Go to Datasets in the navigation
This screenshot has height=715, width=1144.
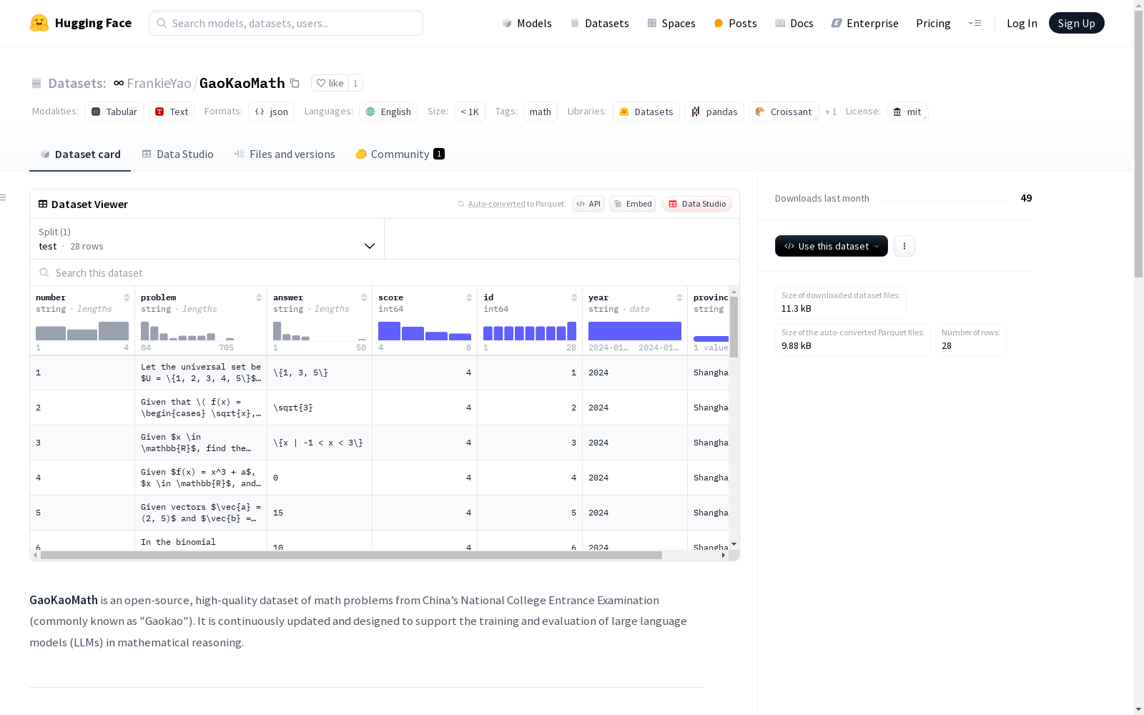click(599, 23)
